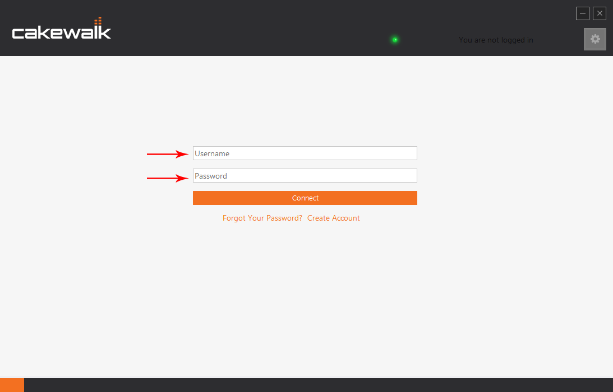Select the Password input field
613x392 pixels.
(x=305, y=176)
